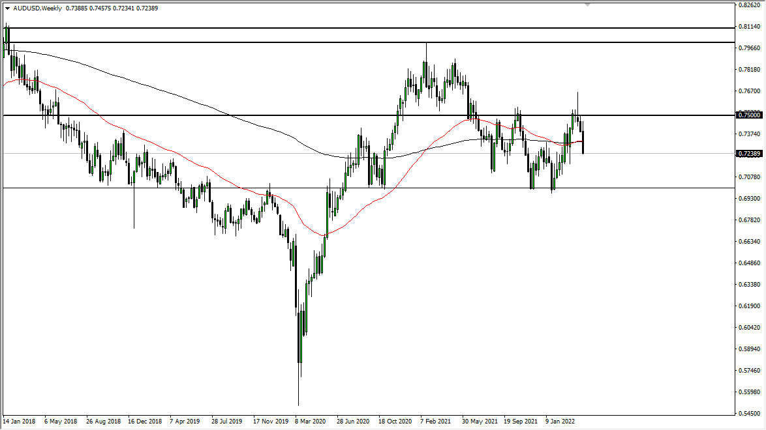Select the support line near 0.69300
This screenshot has width=766, height=430.
tap(391, 188)
